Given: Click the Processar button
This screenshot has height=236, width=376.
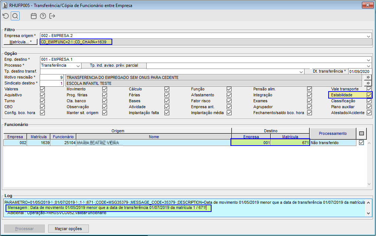Looking at the screenshot, I should (24, 229).
